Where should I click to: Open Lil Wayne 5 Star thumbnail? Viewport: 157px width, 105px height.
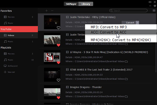[52, 57]
